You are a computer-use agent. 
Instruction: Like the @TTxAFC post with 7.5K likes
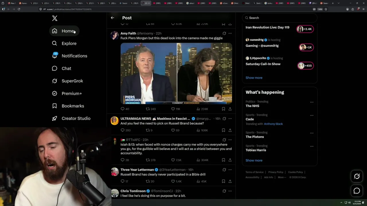click(x=176, y=160)
